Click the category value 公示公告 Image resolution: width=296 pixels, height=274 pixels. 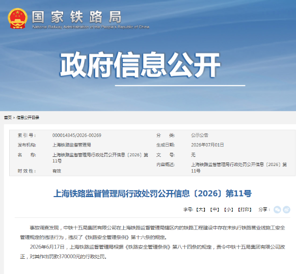click(x=200, y=135)
